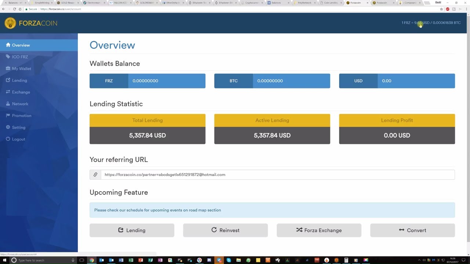The width and height of the screenshot is (470, 264).
Task: Click the Active Lending 5,357.84 USD value
Action: coord(272,135)
